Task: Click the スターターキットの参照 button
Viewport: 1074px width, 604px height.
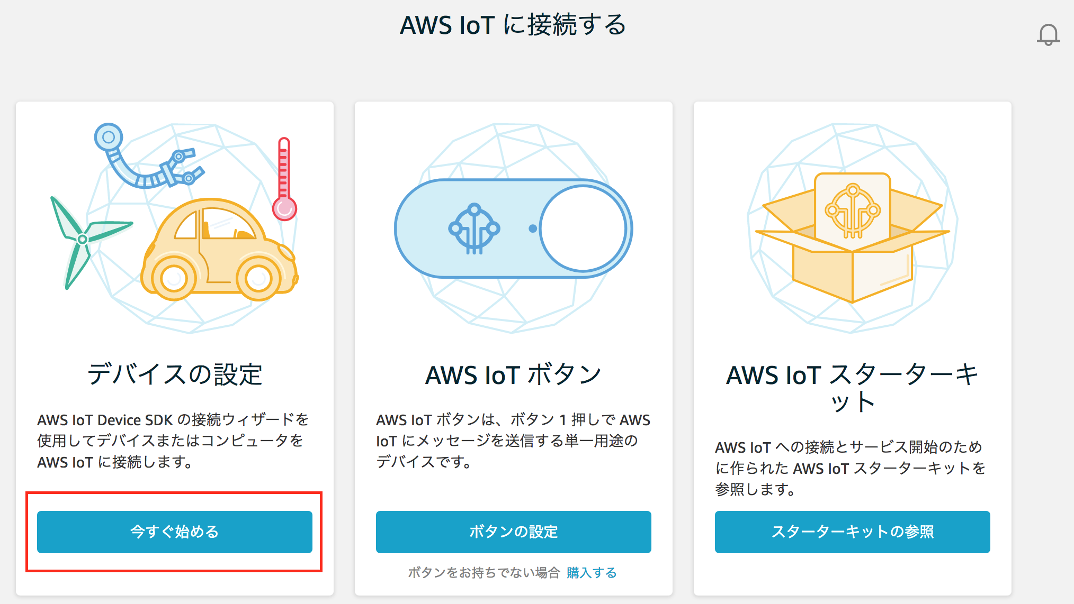Action: (853, 532)
